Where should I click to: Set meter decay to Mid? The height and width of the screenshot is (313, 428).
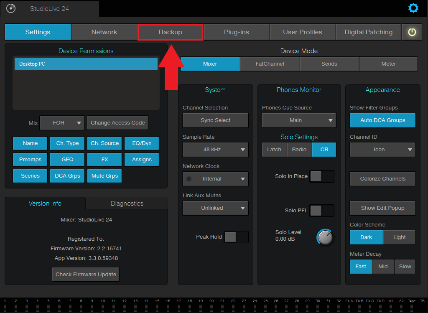[x=383, y=267]
